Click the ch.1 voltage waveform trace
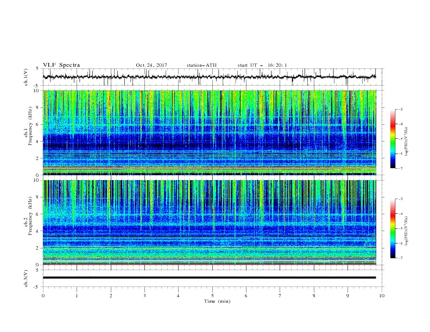 click(209, 77)
